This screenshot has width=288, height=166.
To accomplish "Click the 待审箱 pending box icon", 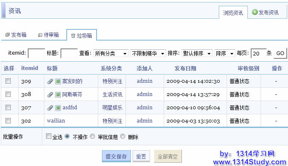I will coord(40,35).
